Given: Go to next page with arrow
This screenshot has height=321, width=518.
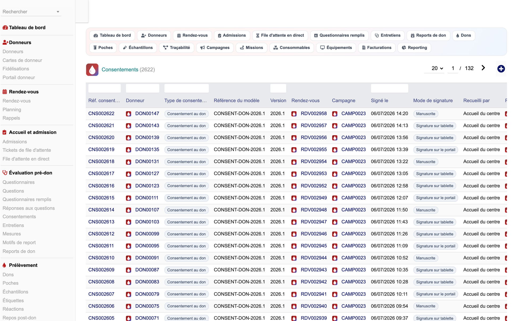Looking at the screenshot, I should coord(483,68).
